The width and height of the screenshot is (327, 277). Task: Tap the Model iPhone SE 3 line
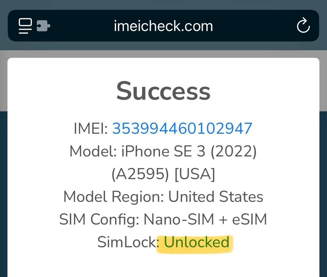pos(163,151)
